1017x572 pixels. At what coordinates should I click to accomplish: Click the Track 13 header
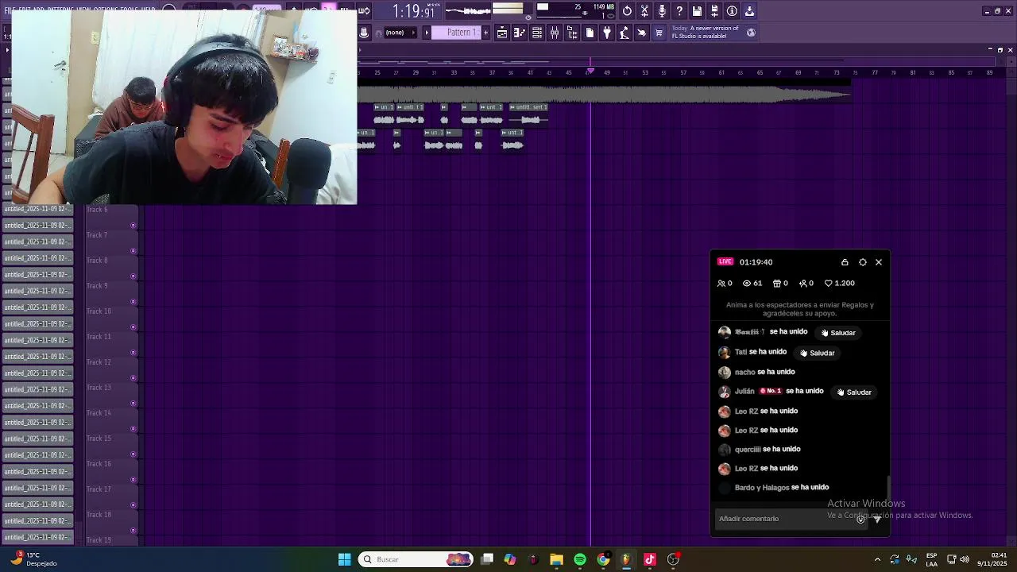click(x=112, y=394)
